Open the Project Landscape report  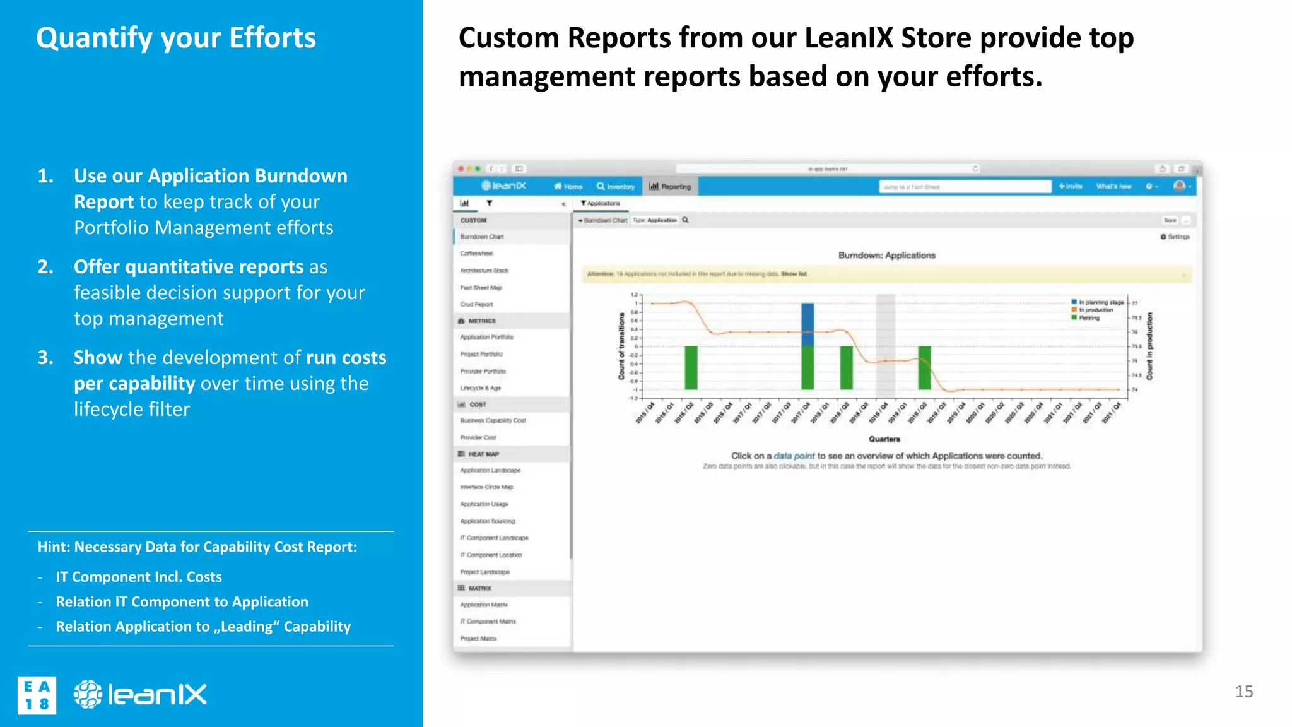point(484,572)
